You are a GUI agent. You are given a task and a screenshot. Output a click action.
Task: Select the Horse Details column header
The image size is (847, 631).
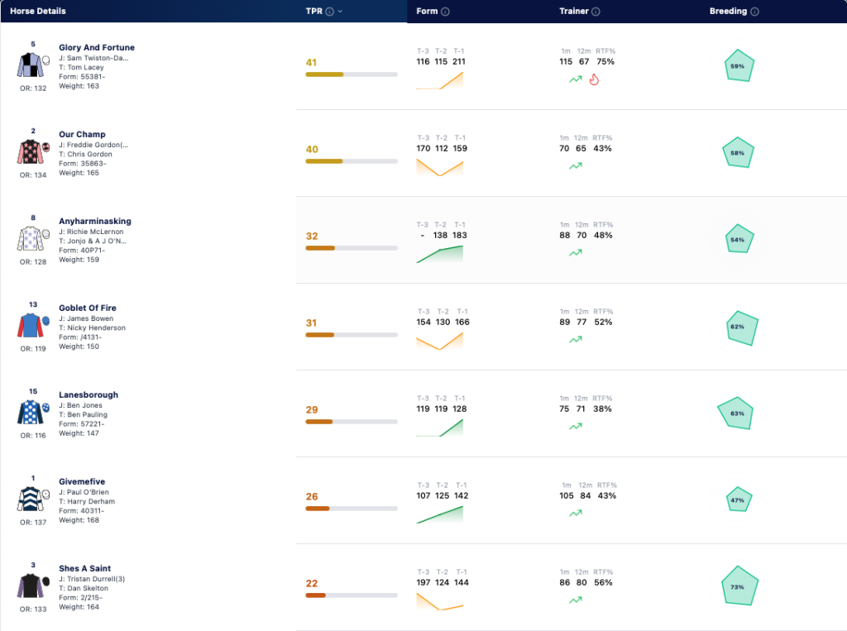[38, 11]
